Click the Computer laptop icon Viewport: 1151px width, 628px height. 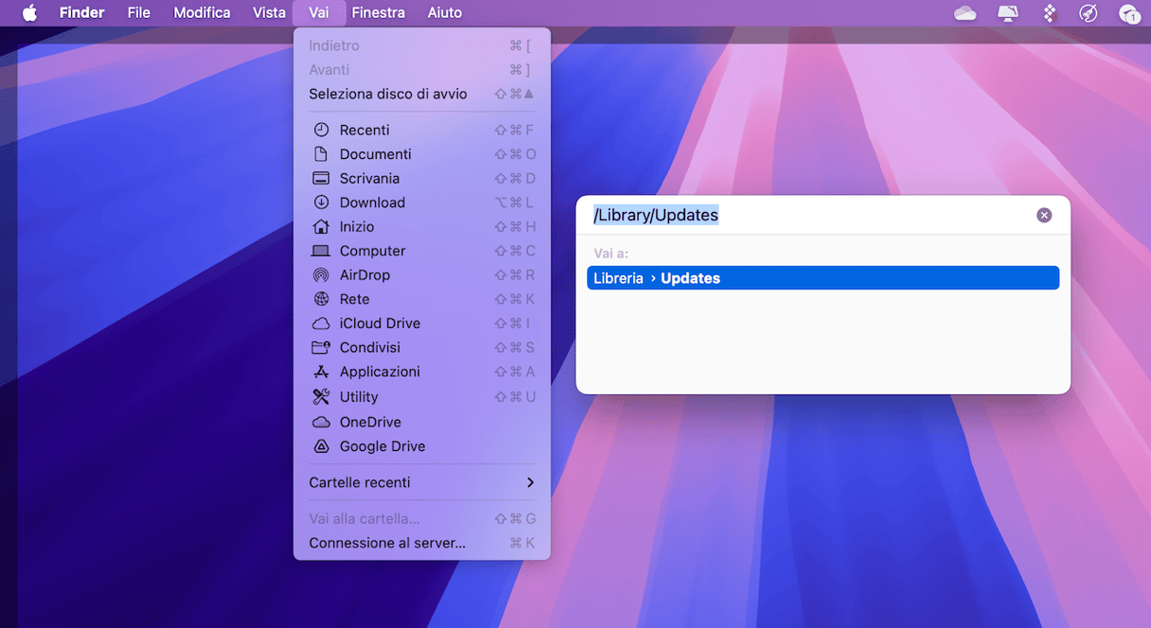(321, 251)
